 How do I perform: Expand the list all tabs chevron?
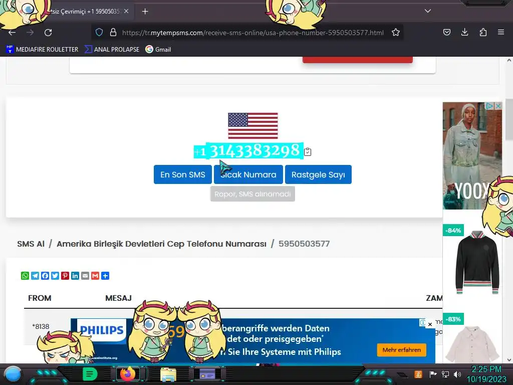point(428,11)
